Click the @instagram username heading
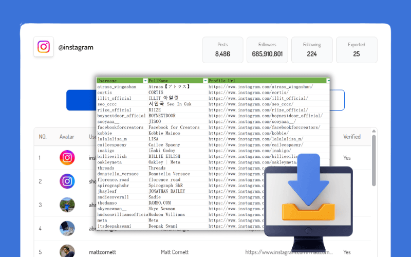This screenshot has width=411, height=257. coord(76,47)
